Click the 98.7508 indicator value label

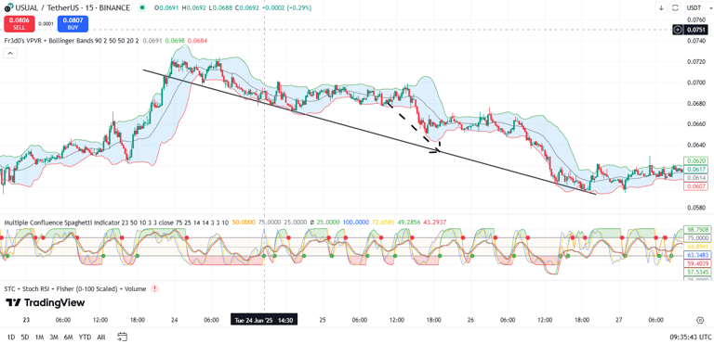pyautogui.click(x=697, y=230)
